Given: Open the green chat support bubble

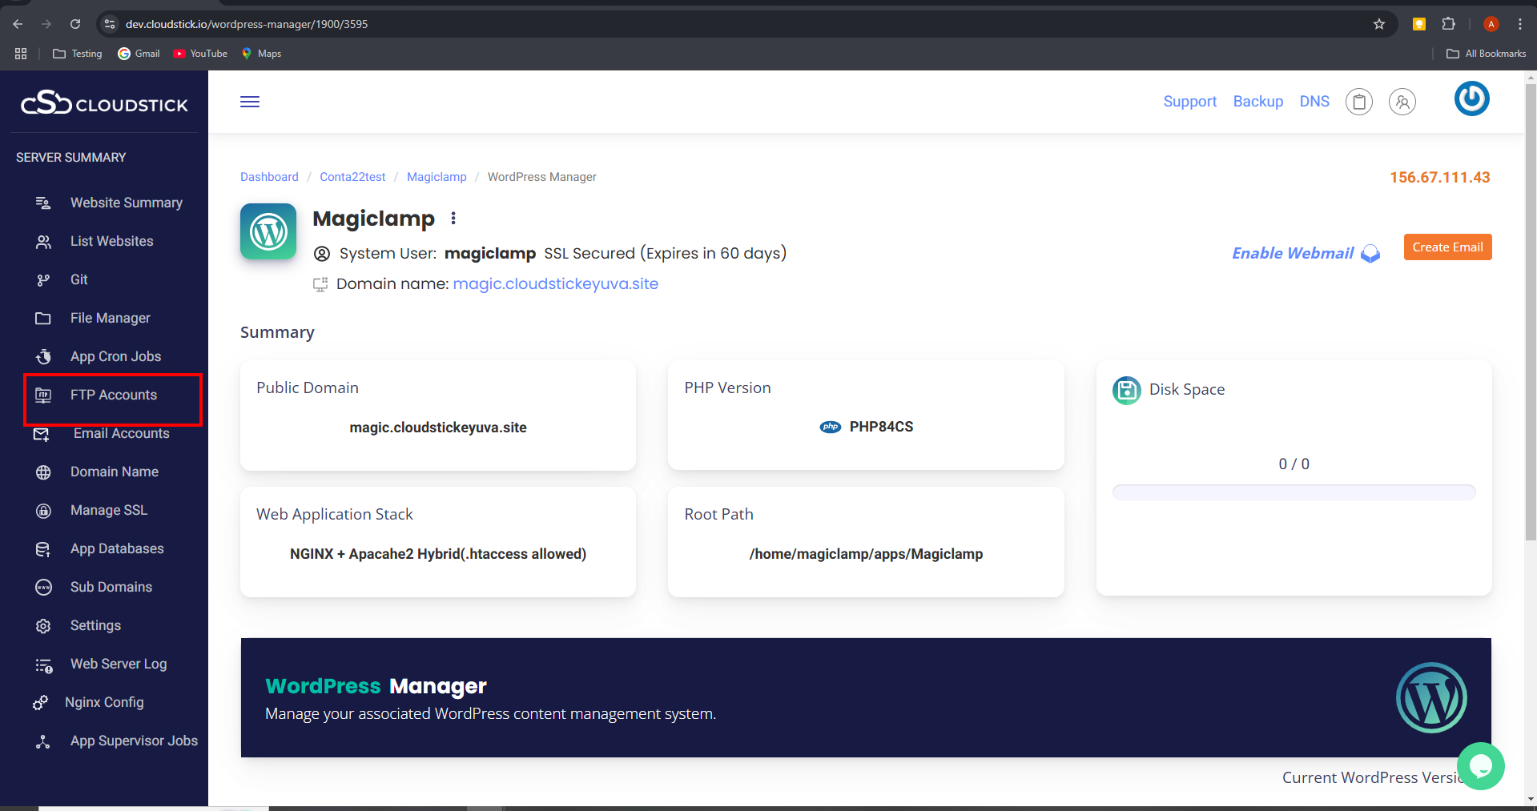Looking at the screenshot, I should (x=1480, y=766).
